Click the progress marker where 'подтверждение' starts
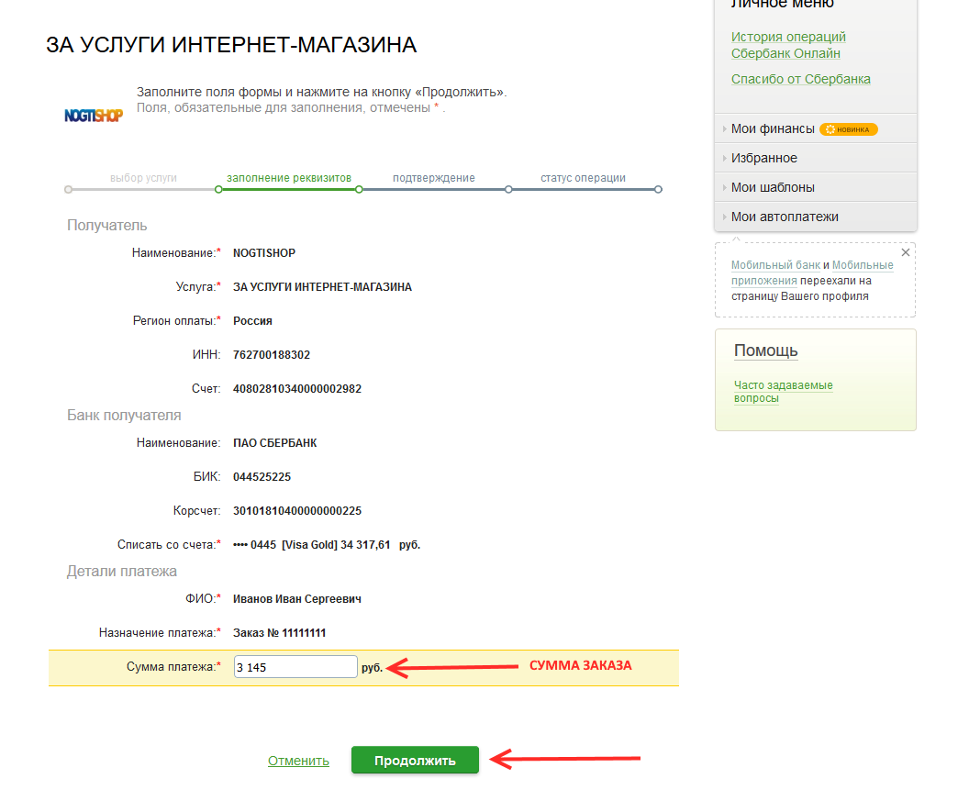 [360, 189]
